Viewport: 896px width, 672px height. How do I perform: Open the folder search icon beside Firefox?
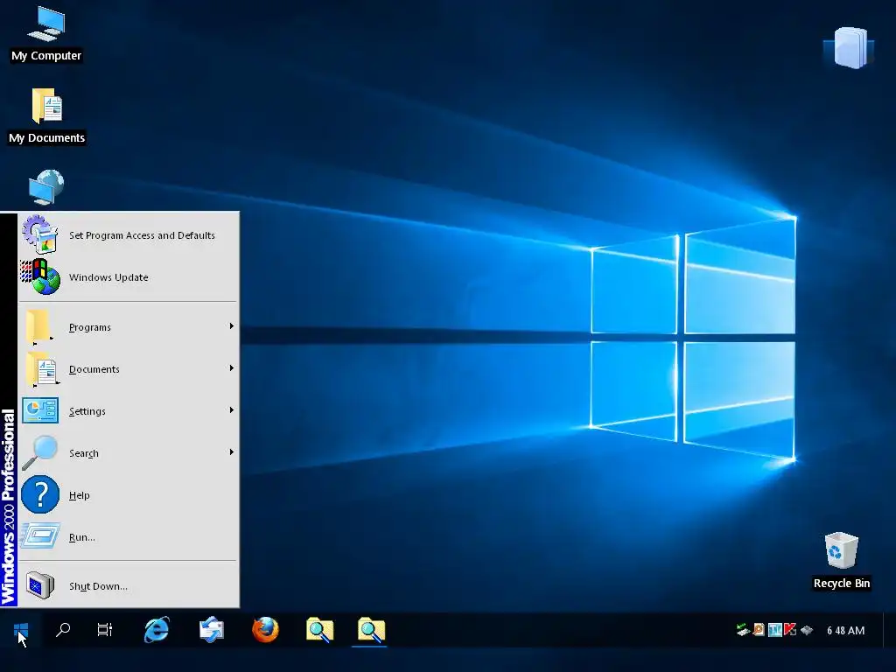pyautogui.click(x=319, y=630)
